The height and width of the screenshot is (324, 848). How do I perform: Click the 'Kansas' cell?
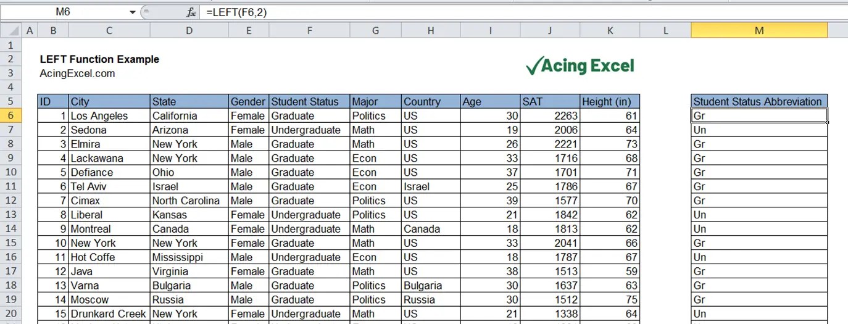(x=189, y=215)
